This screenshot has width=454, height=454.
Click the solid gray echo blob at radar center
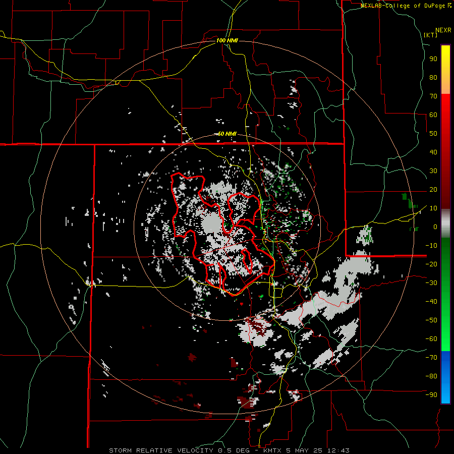pyautogui.click(x=212, y=223)
